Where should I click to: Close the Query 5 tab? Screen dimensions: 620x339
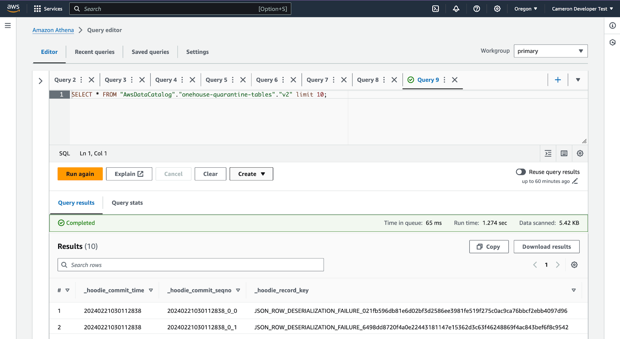(x=243, y=80)
